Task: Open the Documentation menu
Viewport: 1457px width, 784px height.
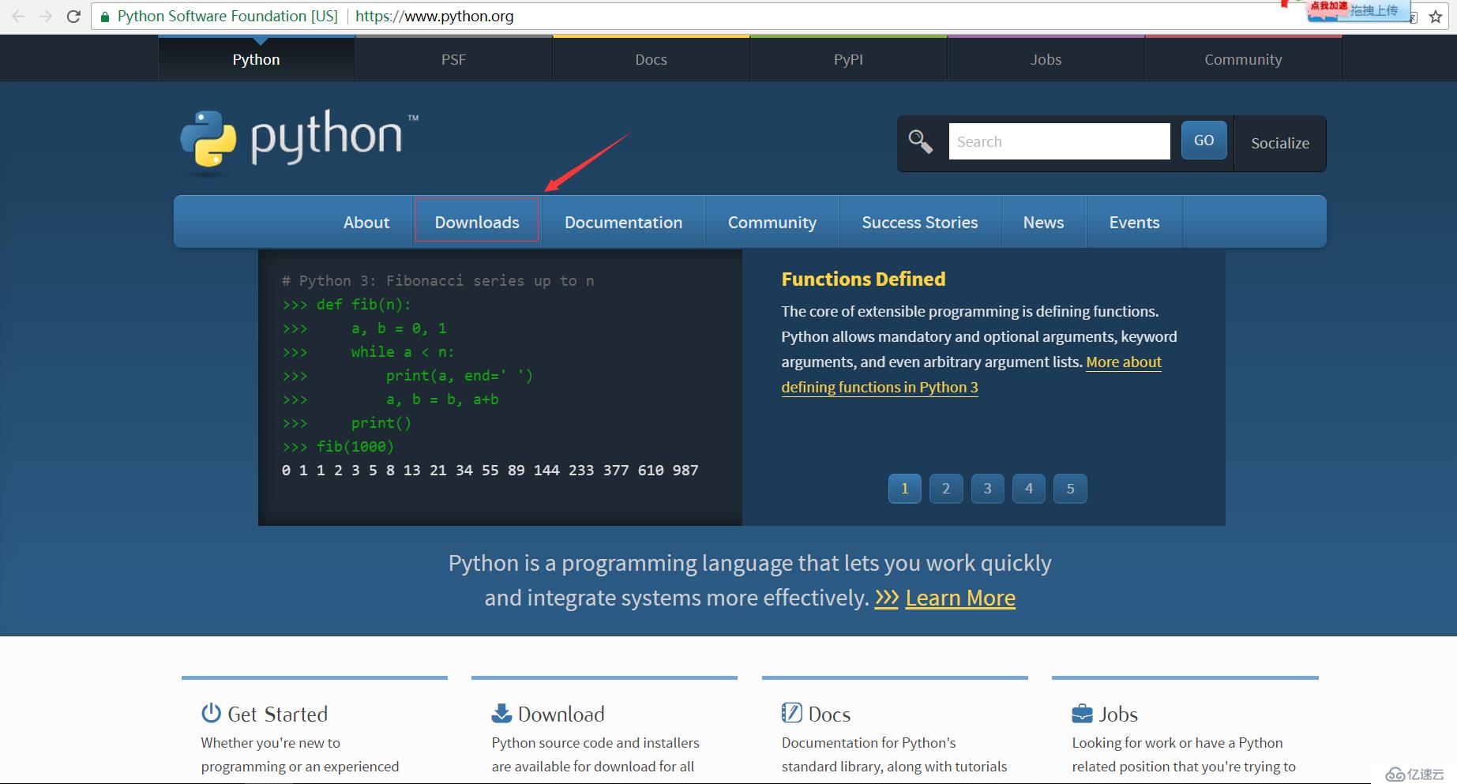Action: click(623, 222)
